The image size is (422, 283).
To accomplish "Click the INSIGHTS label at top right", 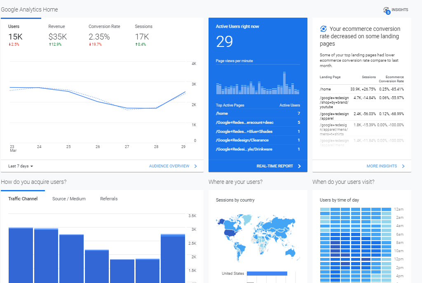I will pyautogui.click(x=400, y=9).
